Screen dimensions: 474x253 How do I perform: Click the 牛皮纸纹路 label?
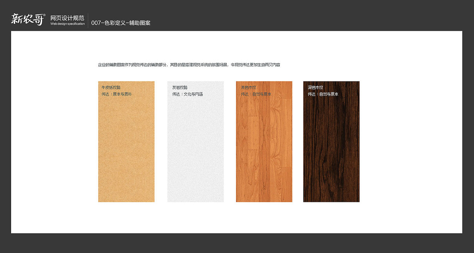[x=111, y=87]
